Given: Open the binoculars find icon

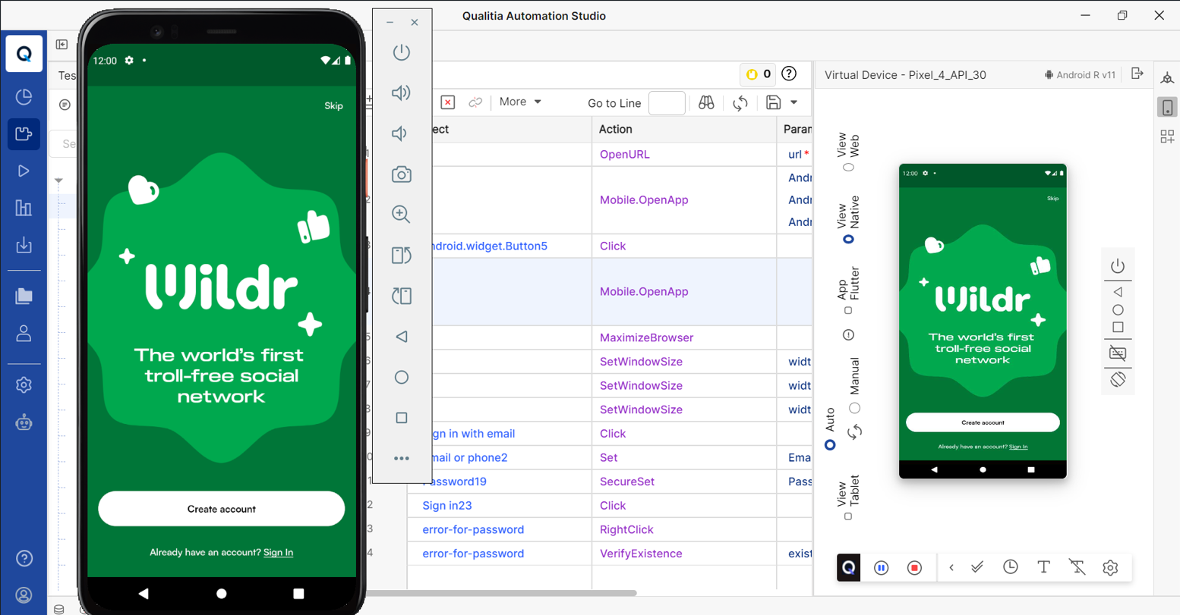Looking at the screenshot, I should coord(706,102).
